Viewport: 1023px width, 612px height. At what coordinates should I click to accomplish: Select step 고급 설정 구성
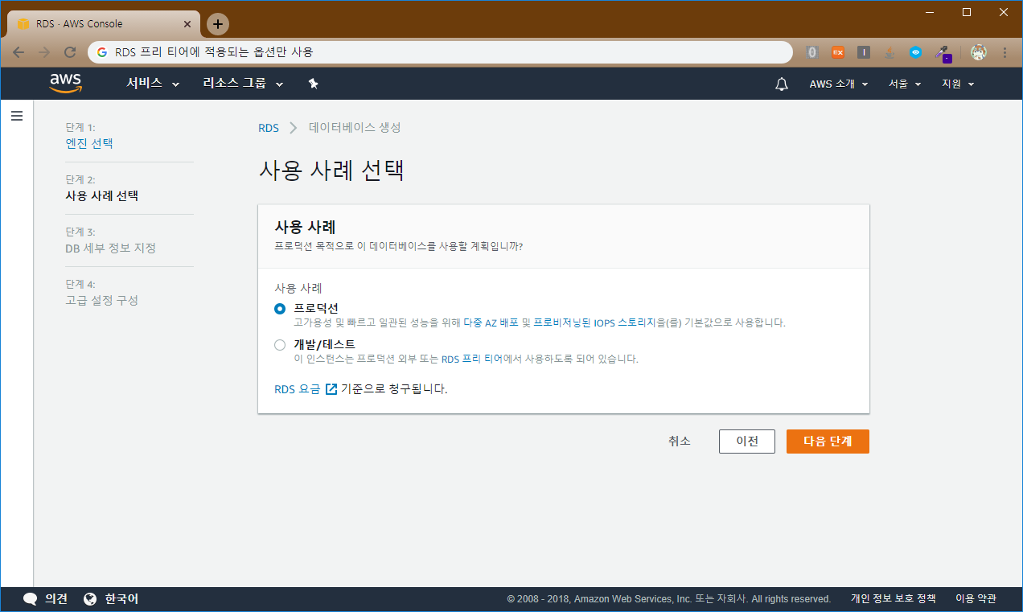pyautogui.click(x=101, y=301)
